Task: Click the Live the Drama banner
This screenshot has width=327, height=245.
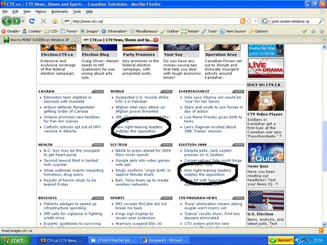Action: (x=266, y=68)
